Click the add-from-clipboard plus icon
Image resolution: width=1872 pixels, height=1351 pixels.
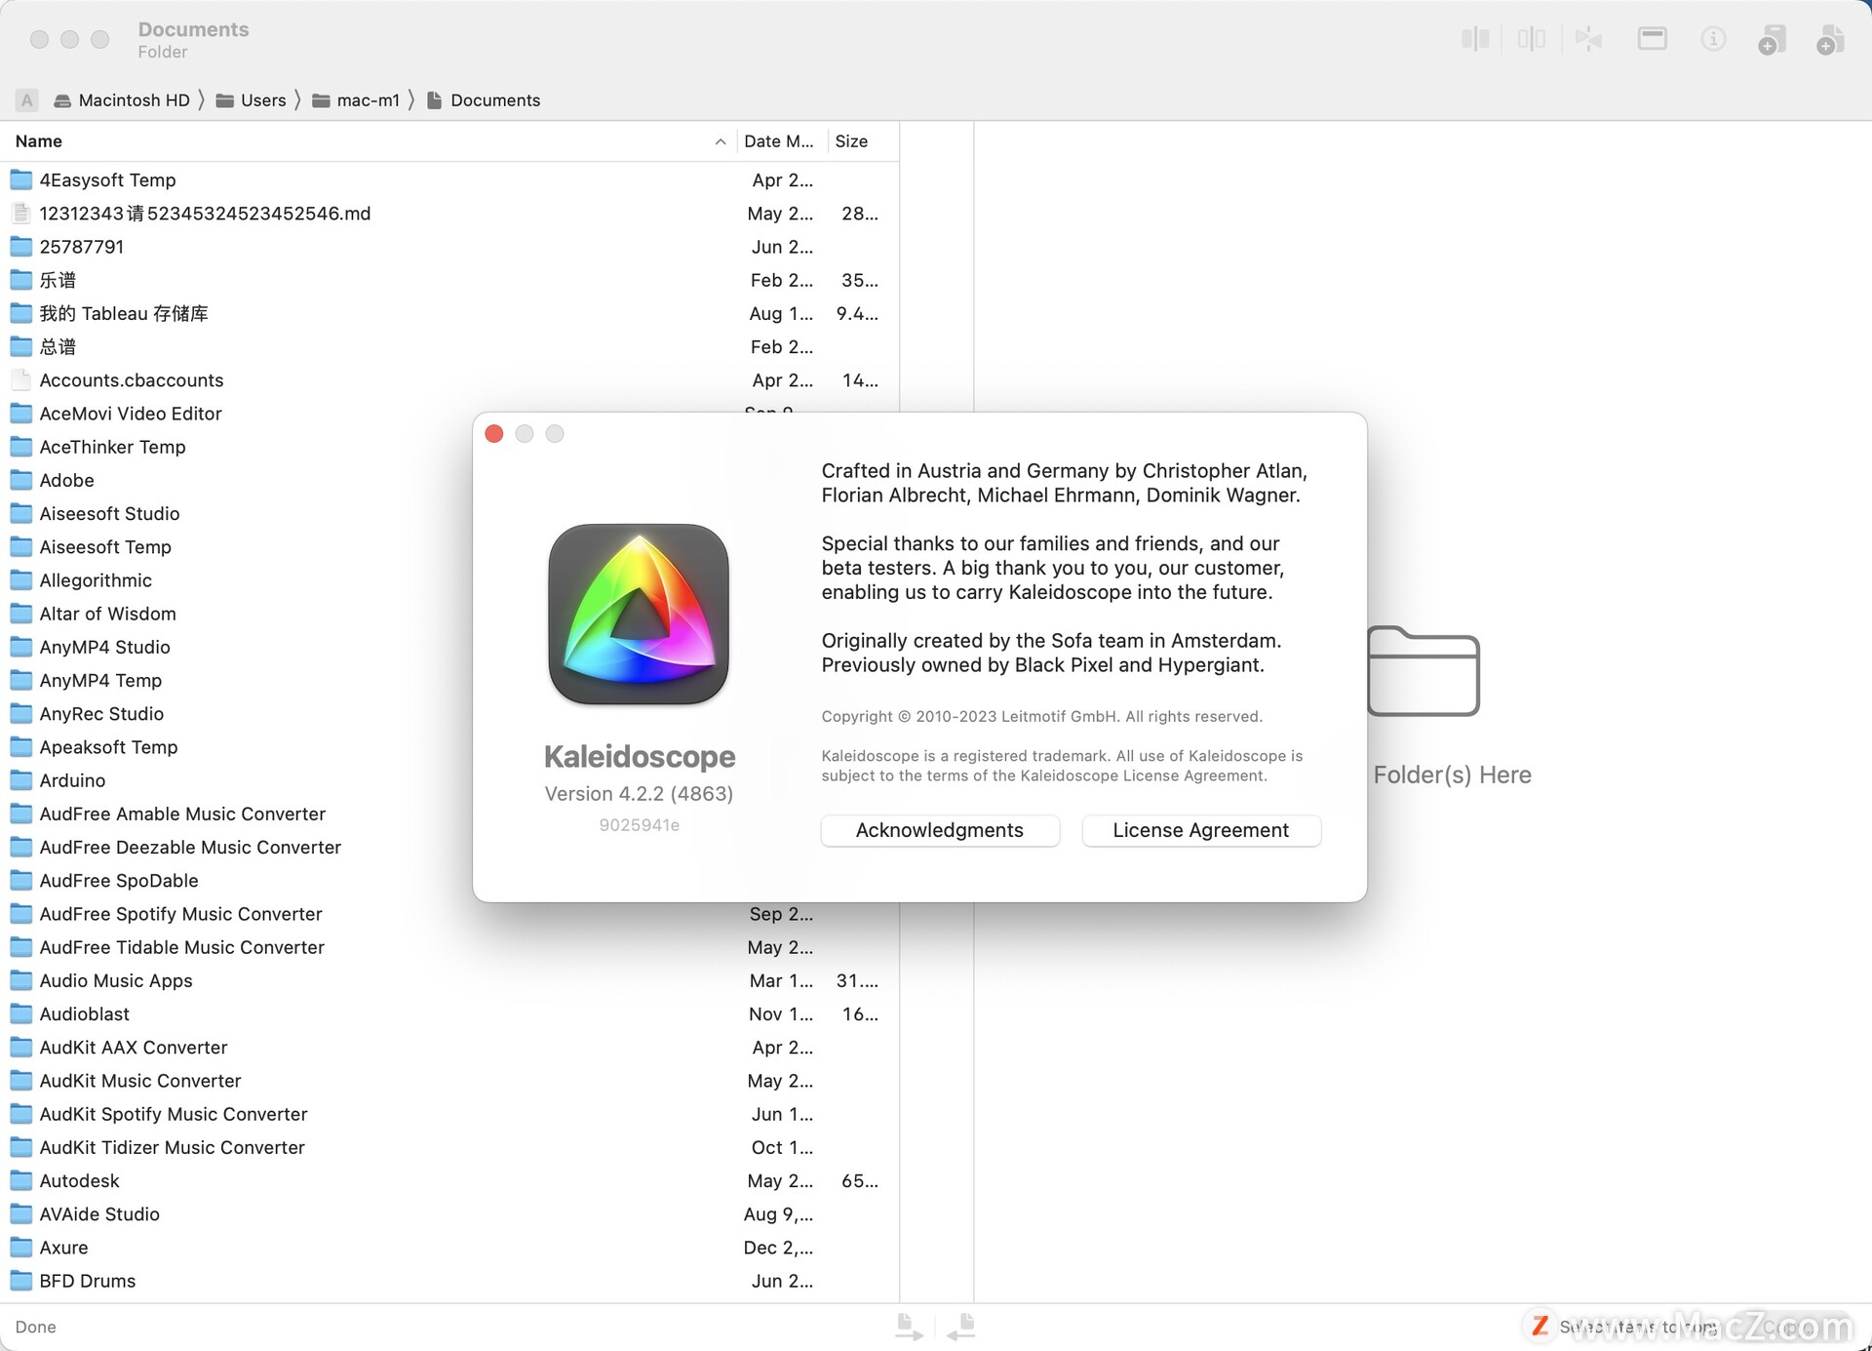1772,40
